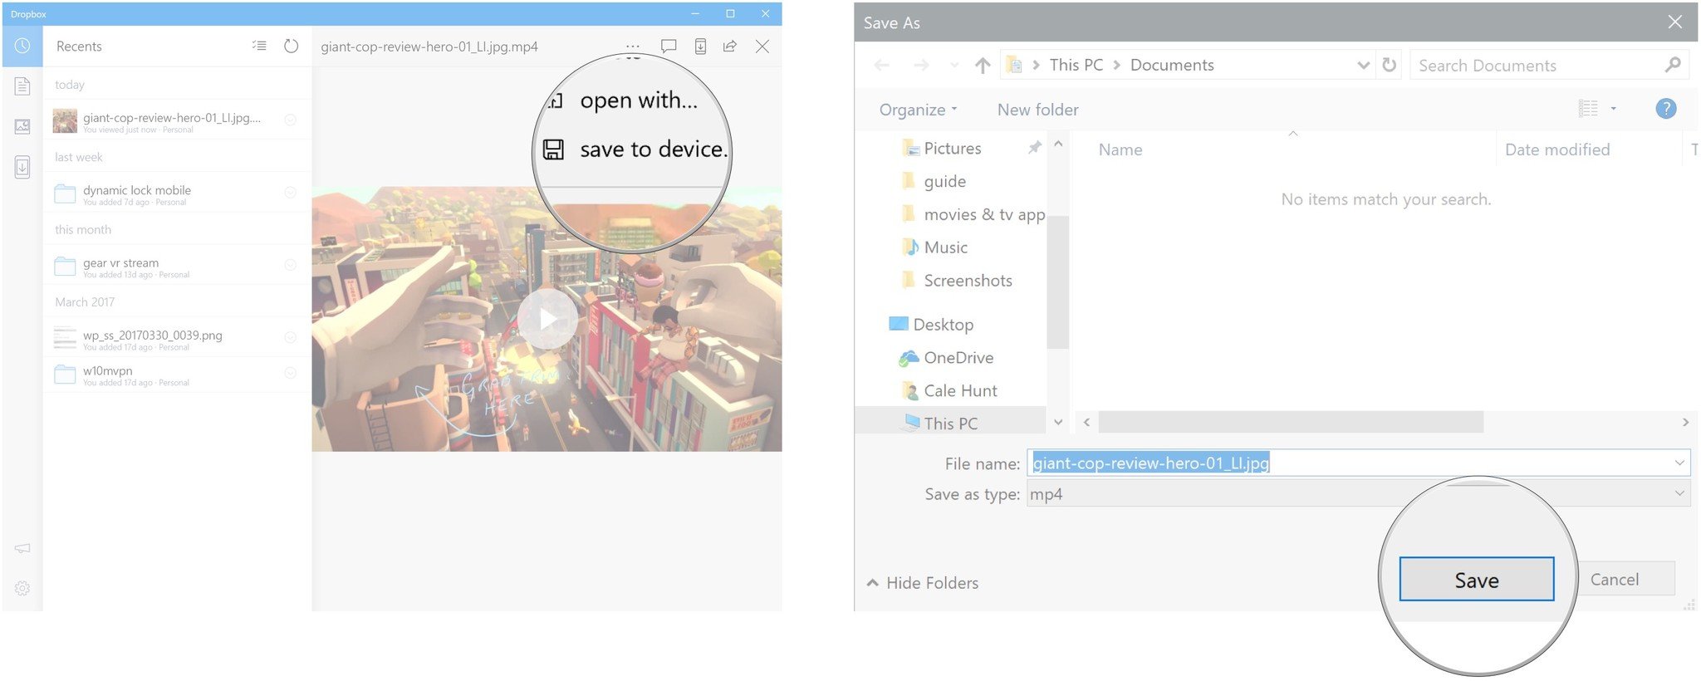Viewport: 1701px width, 681px height.
Task: Open the Photos icon in Dropbox sidebar
Action: [22, 126]
